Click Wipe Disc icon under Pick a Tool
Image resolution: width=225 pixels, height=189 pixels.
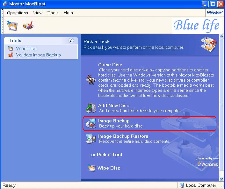tap(91, 168)
